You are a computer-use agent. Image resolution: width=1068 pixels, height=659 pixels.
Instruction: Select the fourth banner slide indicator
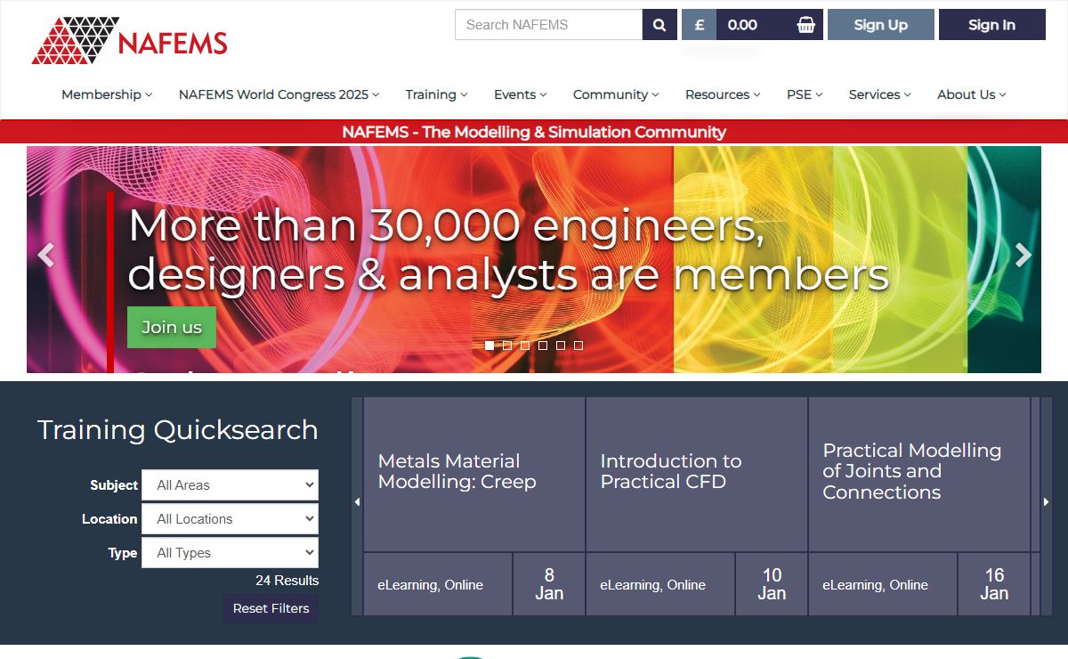point(543,346)
